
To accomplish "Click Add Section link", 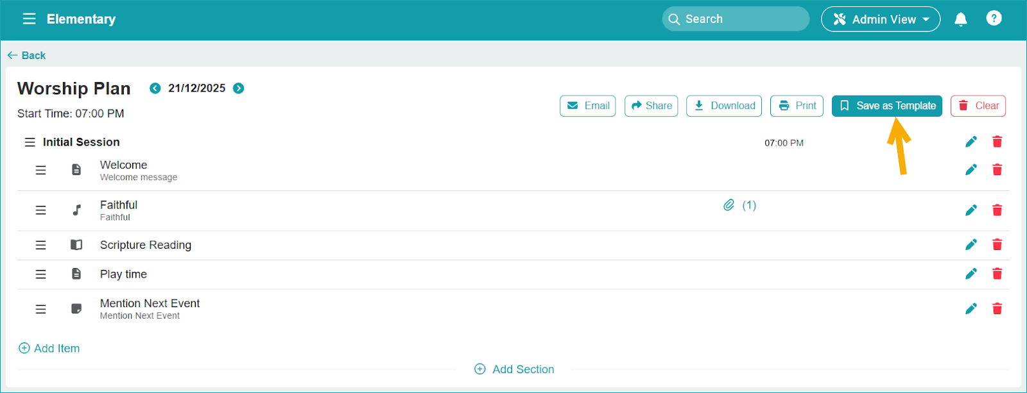I will 514,369.
